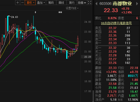Click 卖一 price 22.33
The height and width of the screenshot is (102, 140).
[113, 43]
